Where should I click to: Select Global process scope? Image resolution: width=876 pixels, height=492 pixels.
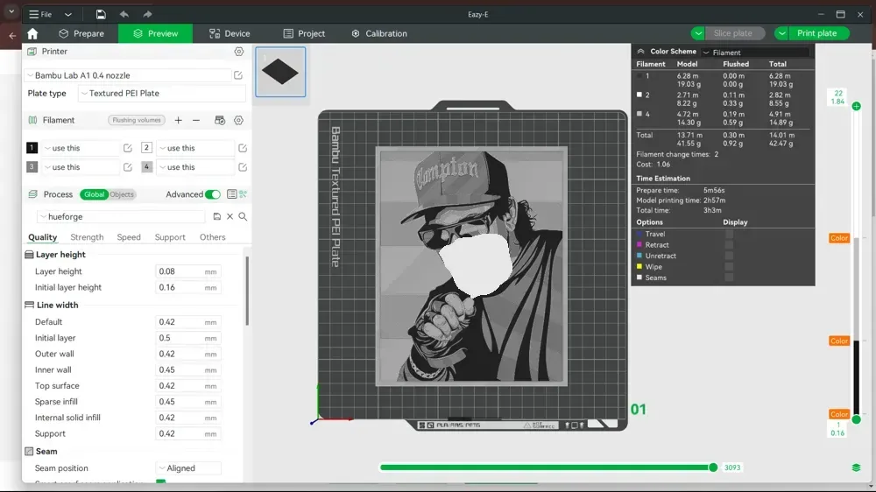(94, 194)
